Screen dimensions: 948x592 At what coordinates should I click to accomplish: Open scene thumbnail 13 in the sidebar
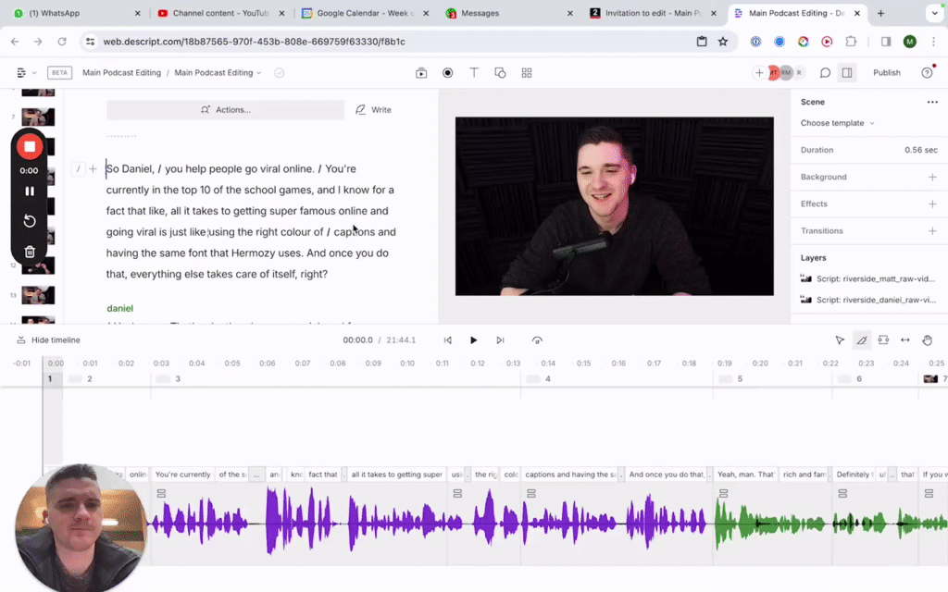pyautogui.click(x=38, y=295)
